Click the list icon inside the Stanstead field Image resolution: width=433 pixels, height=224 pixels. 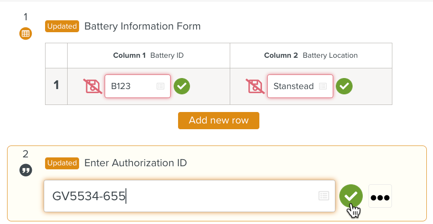point(323,86)
